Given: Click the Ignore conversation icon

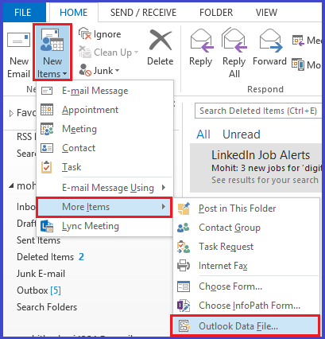Looking at the screenshot, I should click(x=85, y=33).
